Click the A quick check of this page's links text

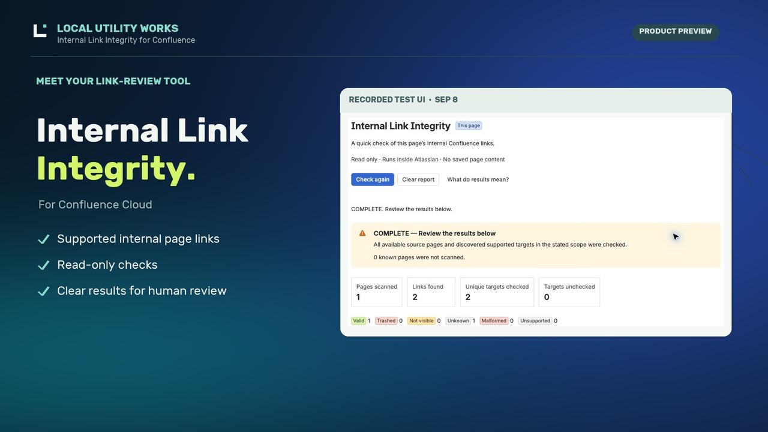(x=423, y=143)
